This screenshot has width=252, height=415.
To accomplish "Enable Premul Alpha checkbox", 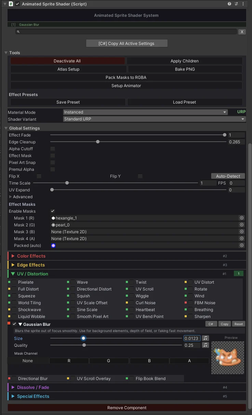I will pos(53,169).
